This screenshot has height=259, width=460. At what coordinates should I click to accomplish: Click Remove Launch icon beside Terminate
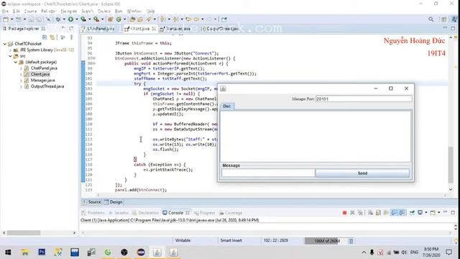pyautogui.click(x=352, y=213)
